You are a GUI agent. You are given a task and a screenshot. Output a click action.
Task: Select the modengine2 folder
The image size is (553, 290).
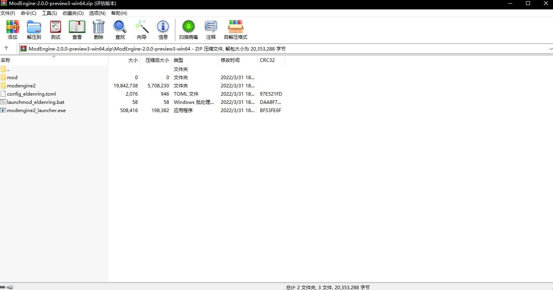pos(21,86)
